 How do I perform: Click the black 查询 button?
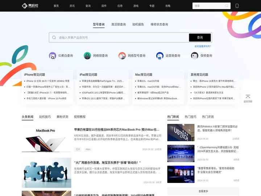pos(200,37)
